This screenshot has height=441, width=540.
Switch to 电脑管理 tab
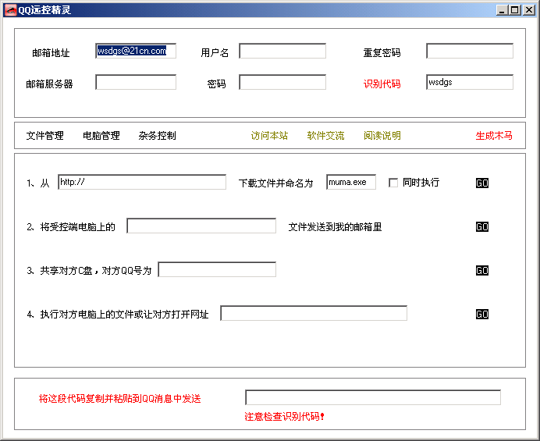[101, 136]
